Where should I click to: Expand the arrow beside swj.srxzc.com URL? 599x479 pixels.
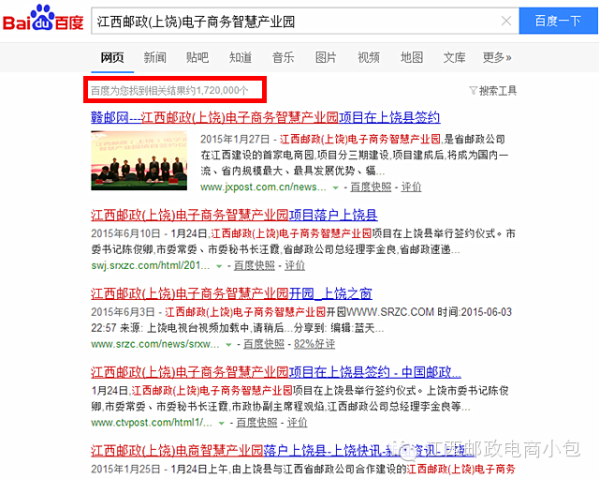tap(219, 266)
